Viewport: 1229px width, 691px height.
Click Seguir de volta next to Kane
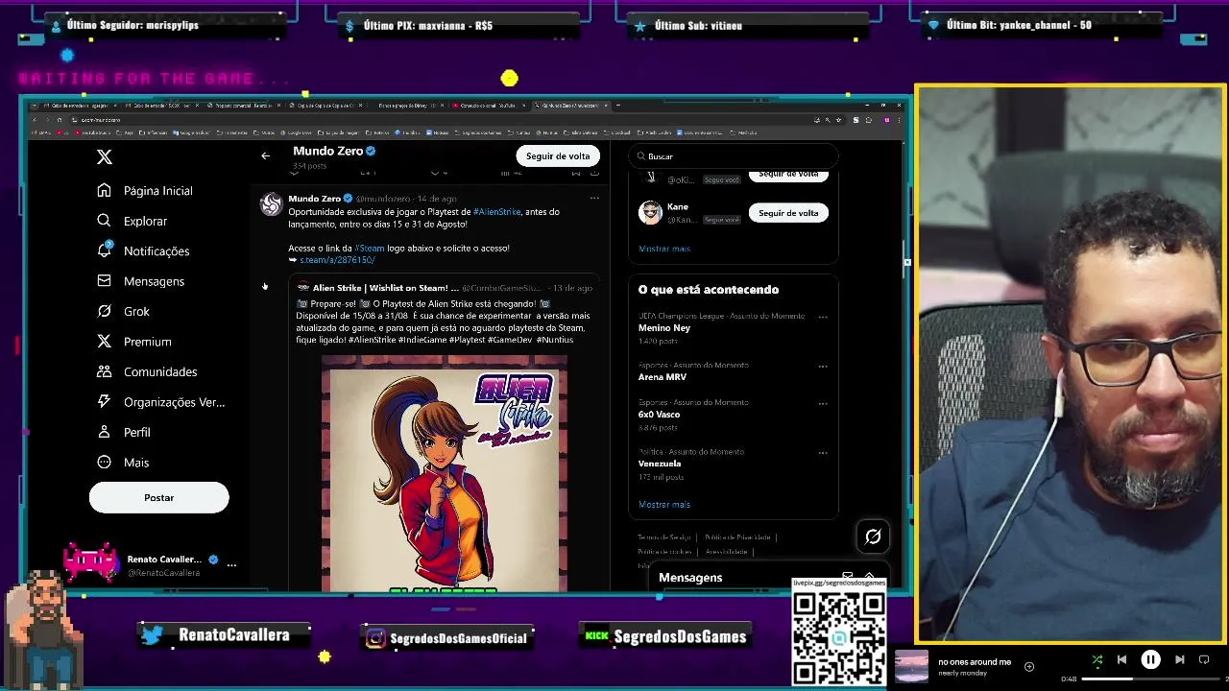click(788, 213)
